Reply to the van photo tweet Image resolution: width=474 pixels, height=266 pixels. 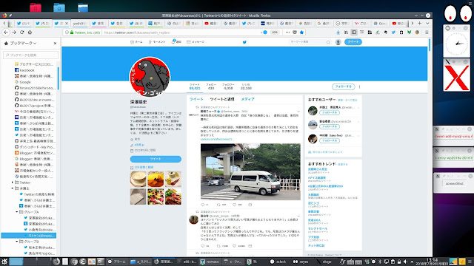tap(203, 205)
